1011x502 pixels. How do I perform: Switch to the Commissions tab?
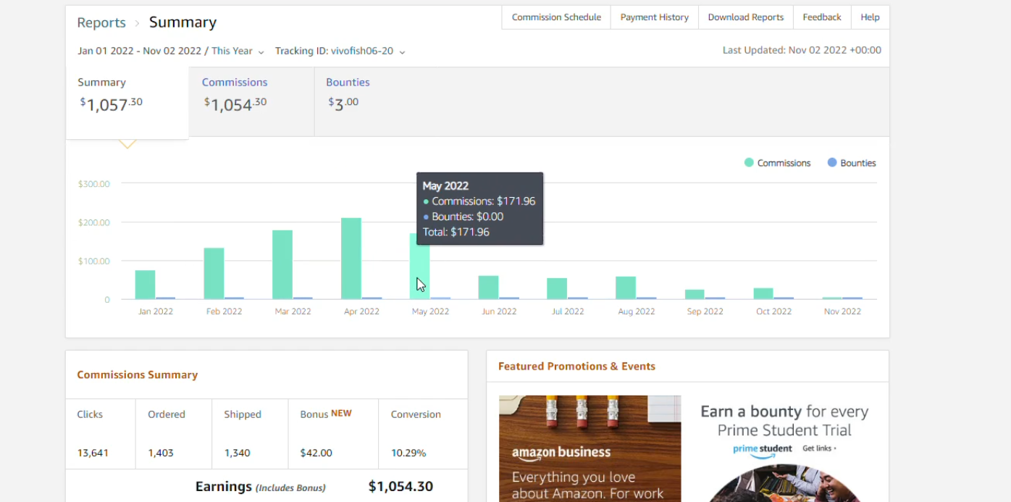tap(251, 101)
